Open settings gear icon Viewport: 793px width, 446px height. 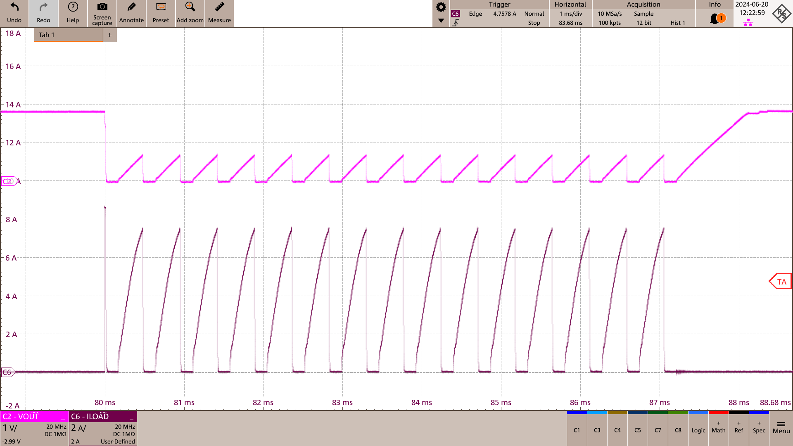coord(441,7)
